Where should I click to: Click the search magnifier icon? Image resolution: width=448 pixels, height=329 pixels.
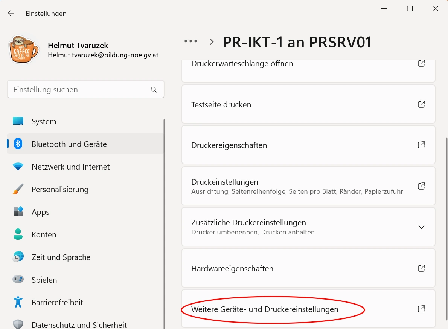154,90
